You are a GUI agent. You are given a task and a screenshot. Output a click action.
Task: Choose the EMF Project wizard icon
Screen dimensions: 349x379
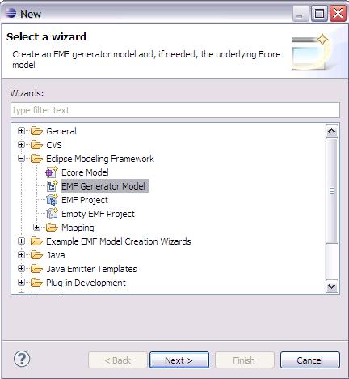tap(52, 200)
